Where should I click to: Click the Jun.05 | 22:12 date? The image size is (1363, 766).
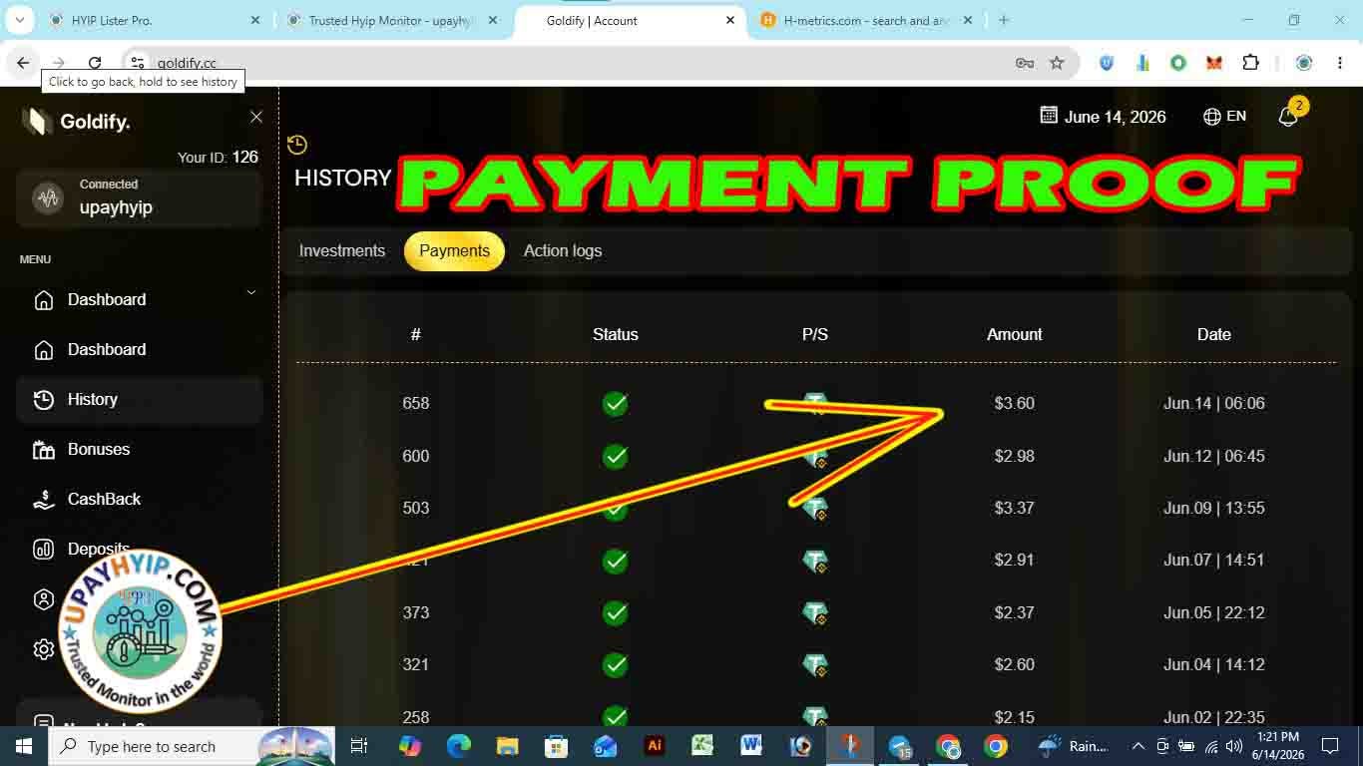click(1214, 612)
